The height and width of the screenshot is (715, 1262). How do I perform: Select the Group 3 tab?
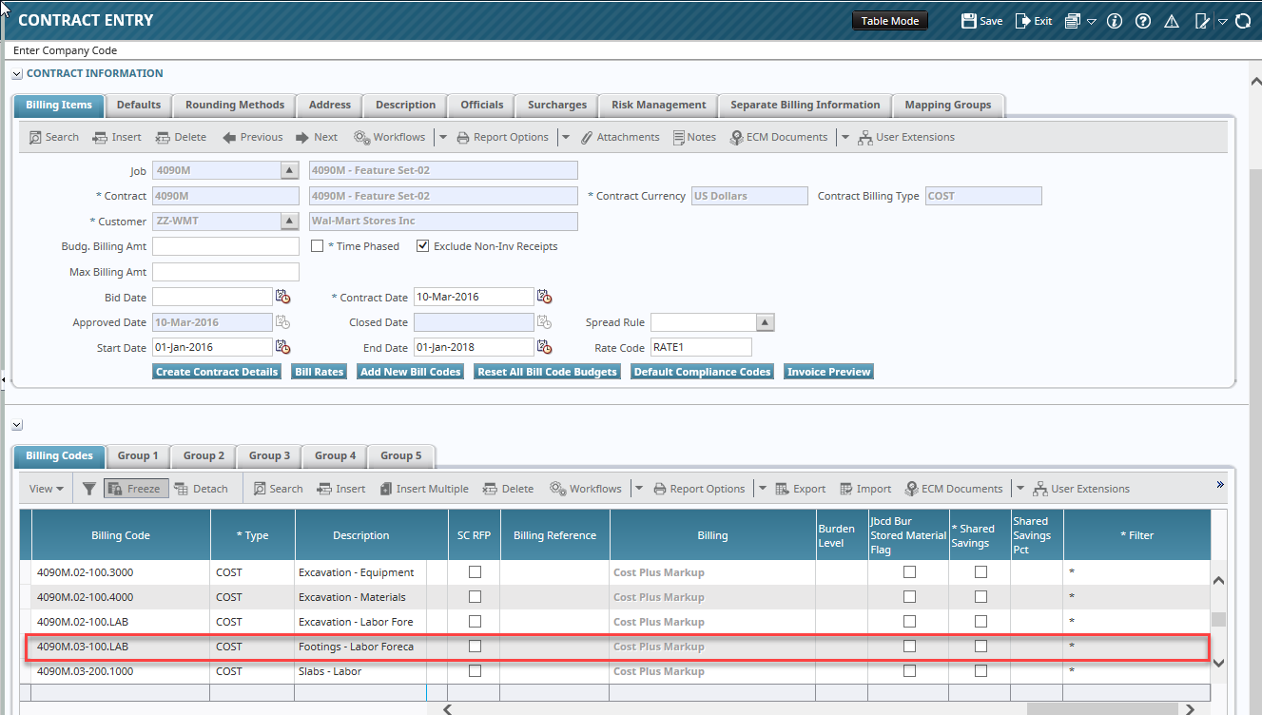[270, 456]
